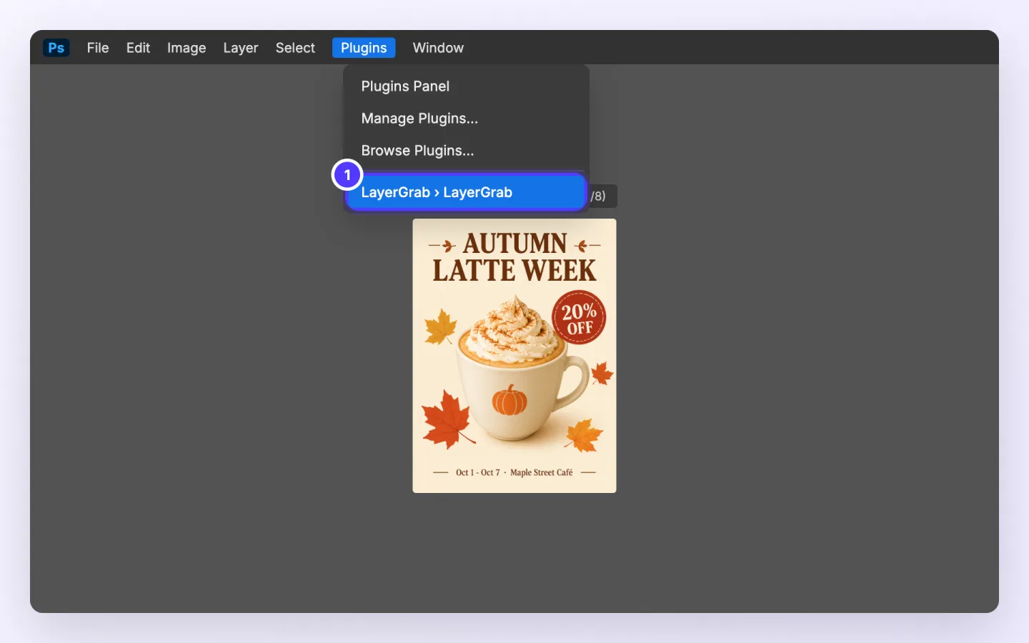
Task: Launch LayerGrab › LayerGrab plugin entry
Action: coord(466,192)
